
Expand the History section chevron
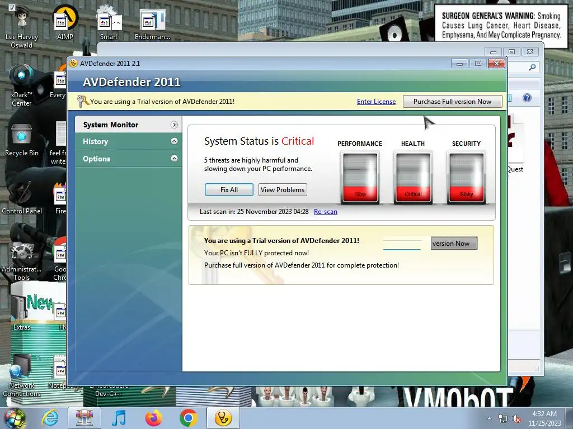[x=175, y=141]
